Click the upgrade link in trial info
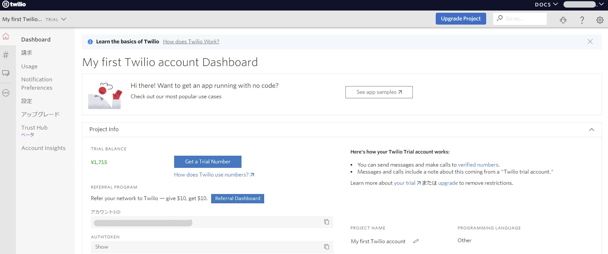 448,183
